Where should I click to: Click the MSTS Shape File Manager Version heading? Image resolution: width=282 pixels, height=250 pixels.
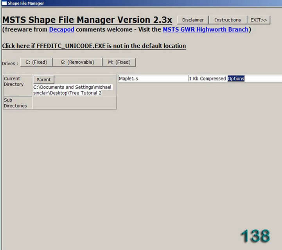[87, 20]
